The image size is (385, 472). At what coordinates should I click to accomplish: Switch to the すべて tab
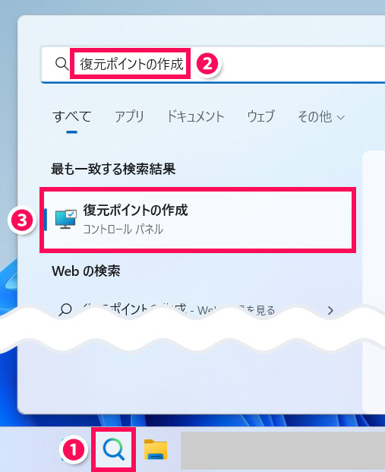coord(72,116)
